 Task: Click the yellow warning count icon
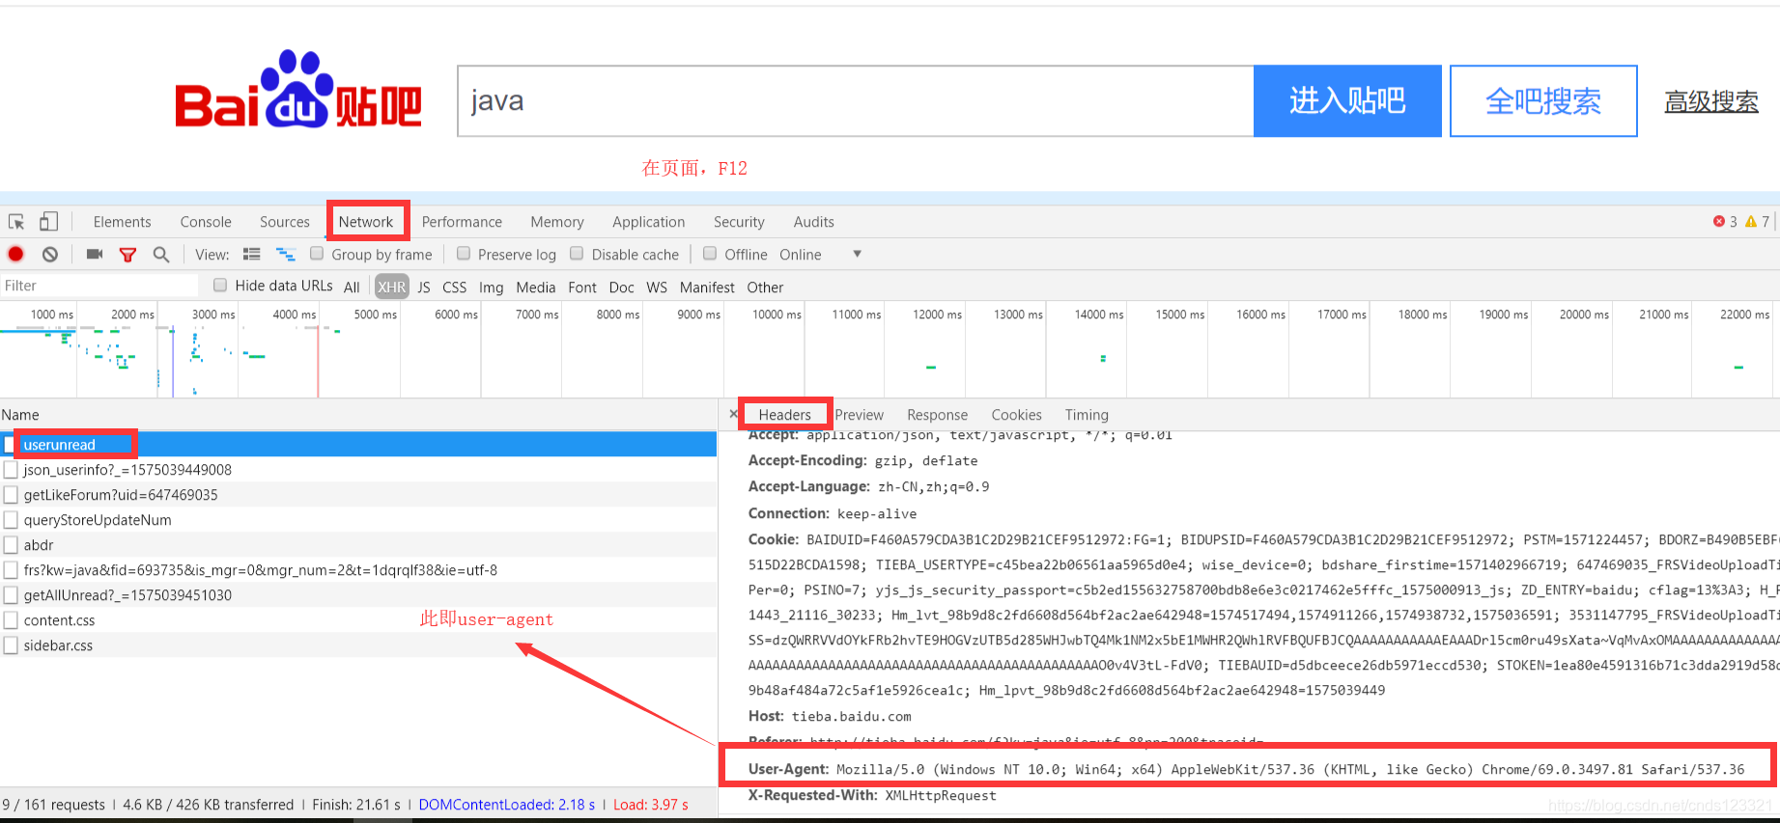click(x=1751, y=222)
